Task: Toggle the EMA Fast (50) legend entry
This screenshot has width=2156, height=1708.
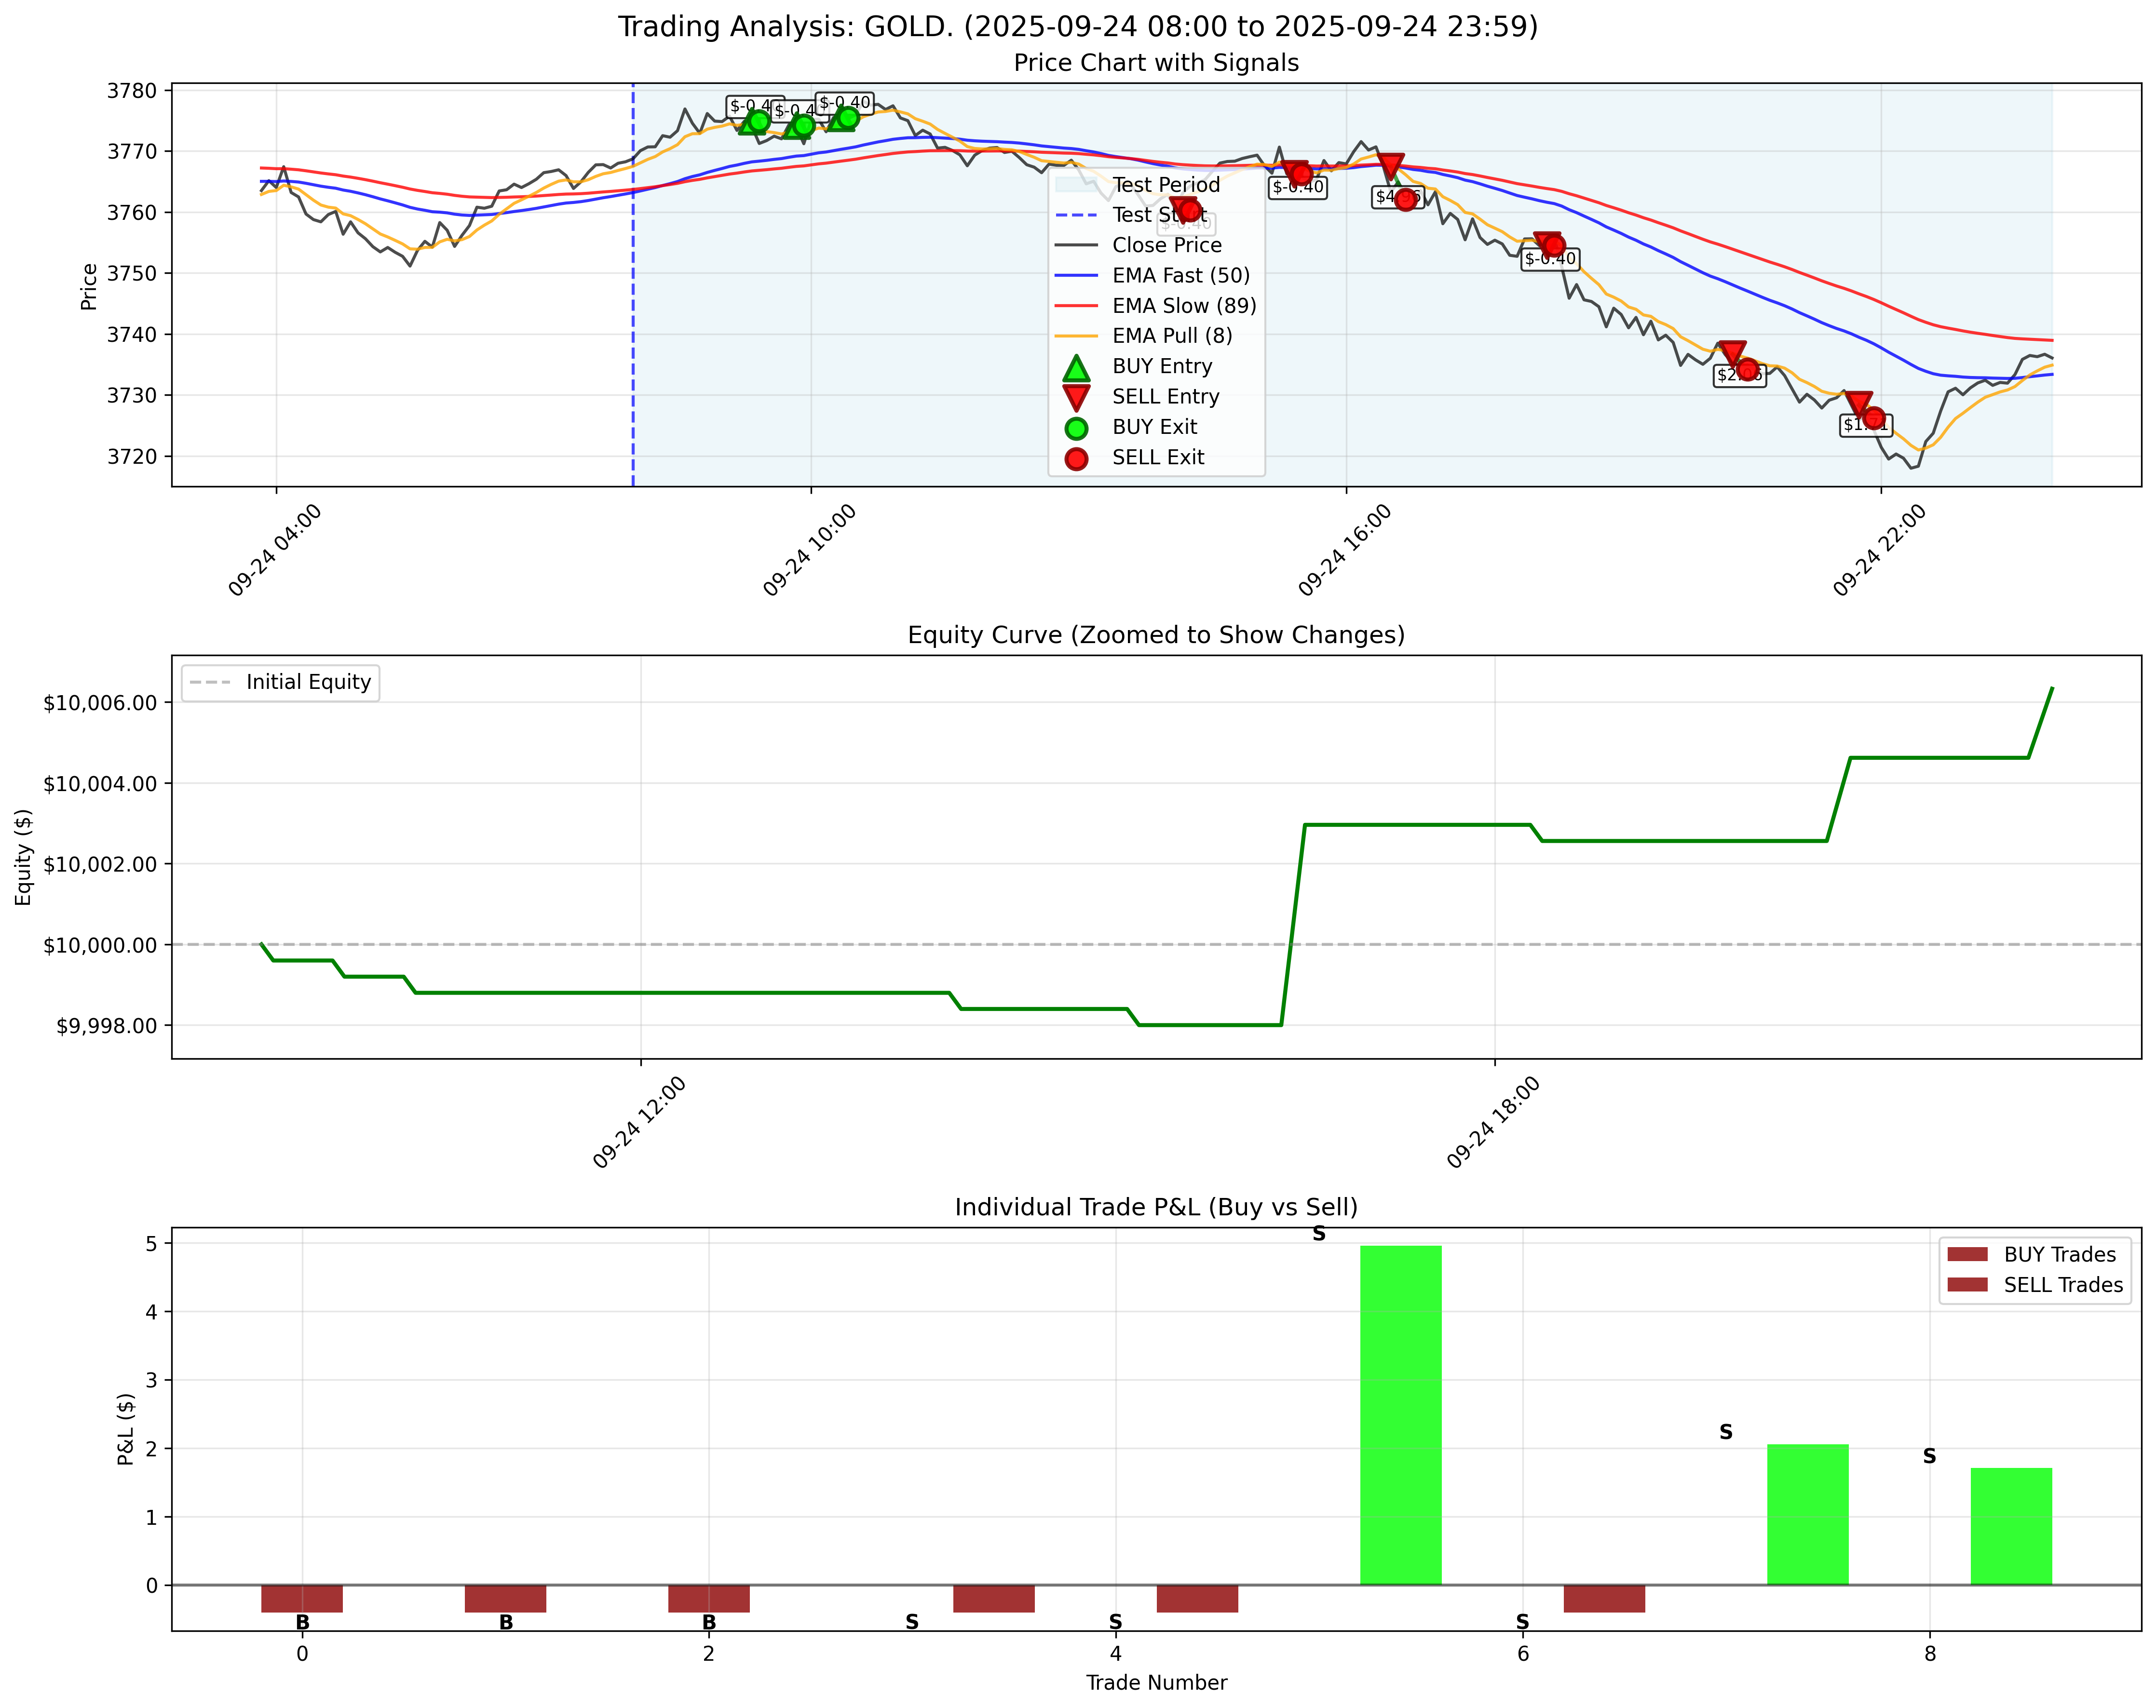Action: [x=1180, y=276]
